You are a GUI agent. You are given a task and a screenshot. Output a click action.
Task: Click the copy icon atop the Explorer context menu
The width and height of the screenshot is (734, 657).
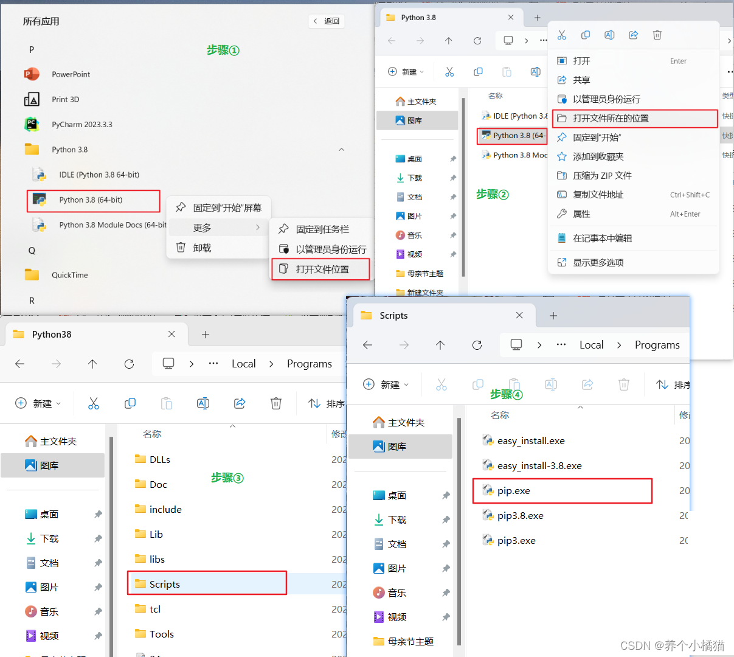click(586, 35)
